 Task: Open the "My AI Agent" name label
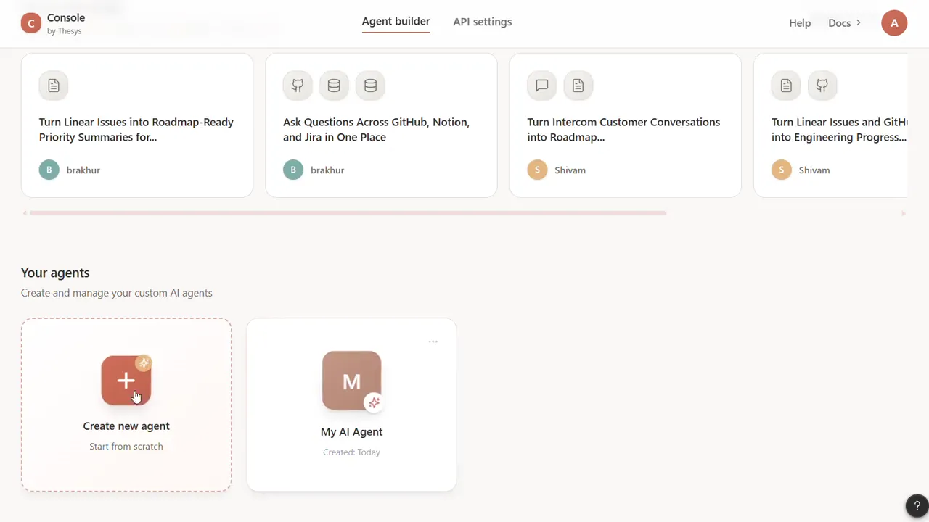click(x=351, y=432)
